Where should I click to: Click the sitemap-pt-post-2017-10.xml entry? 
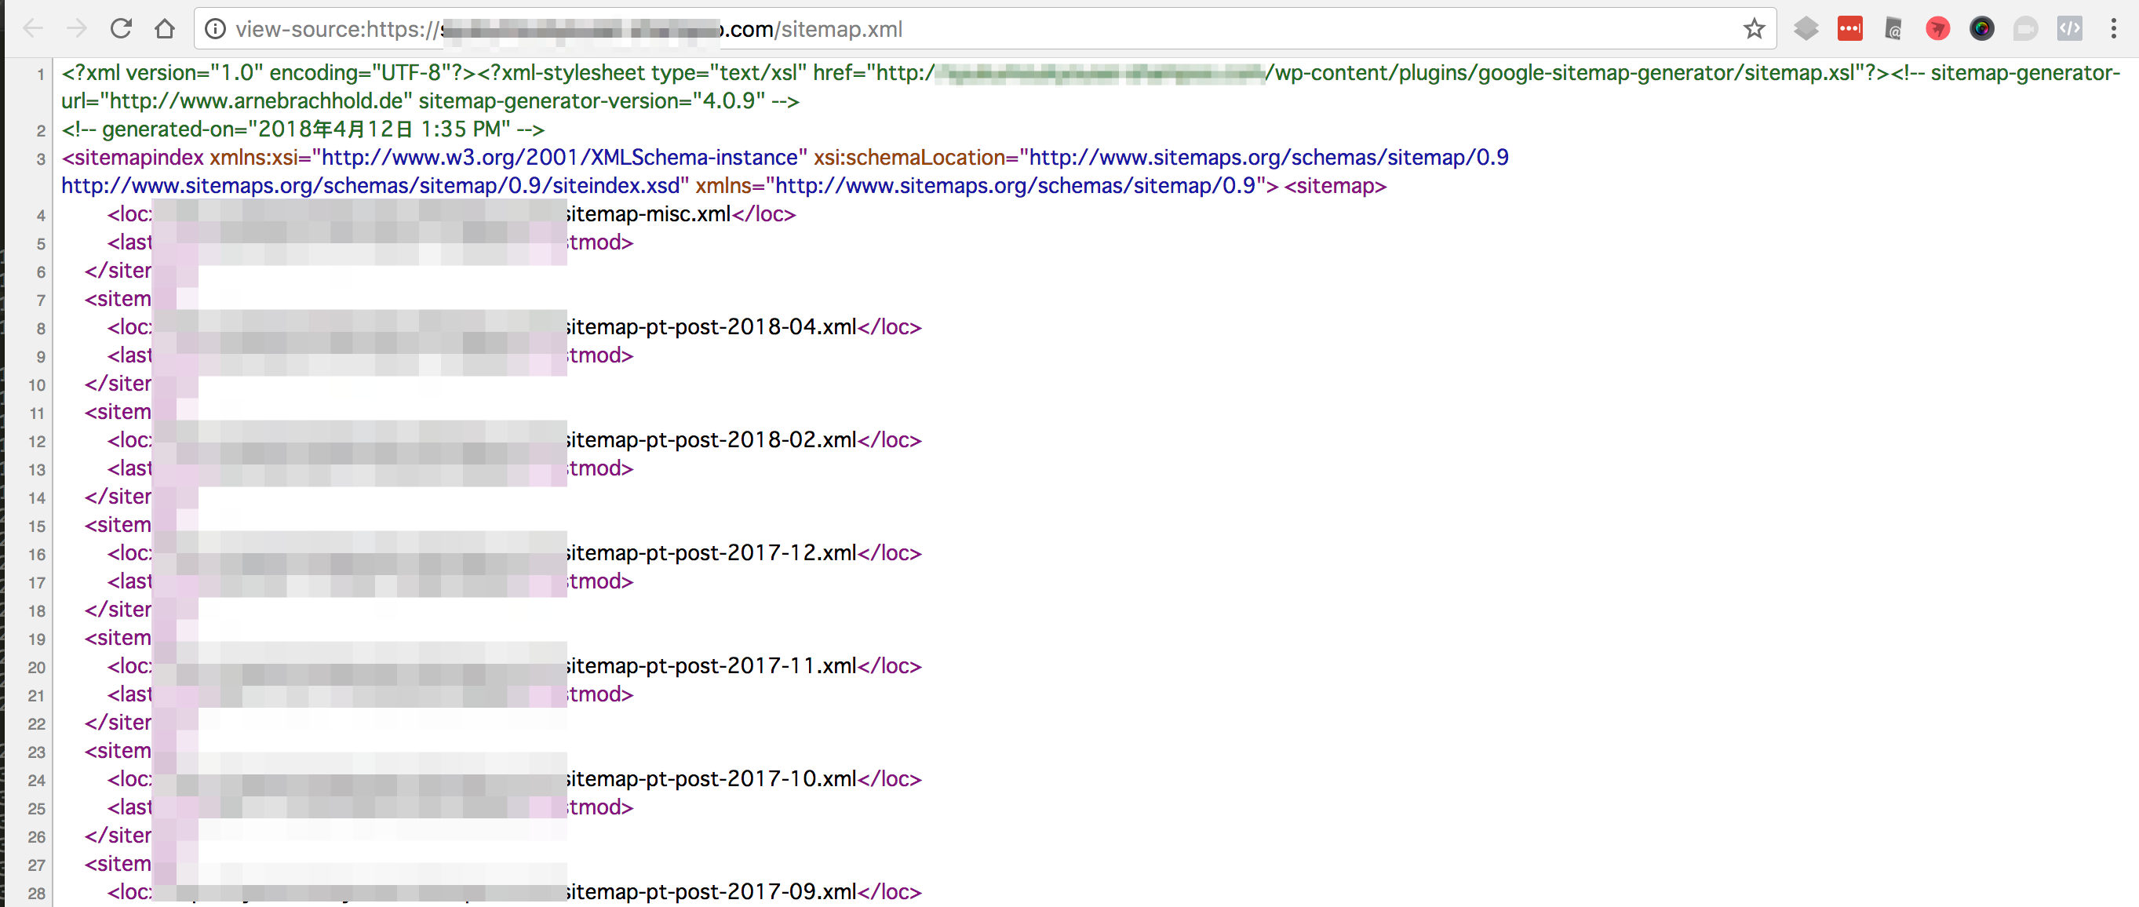click(x=711, y=779)
